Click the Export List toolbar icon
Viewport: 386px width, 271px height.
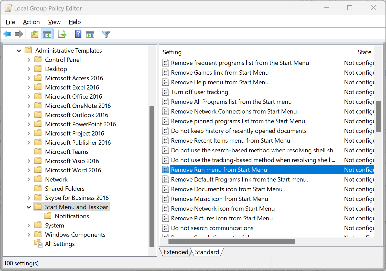pos(62,34)
